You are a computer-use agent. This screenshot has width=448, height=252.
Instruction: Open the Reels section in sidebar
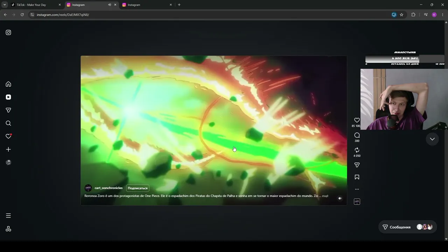click(8, 97)
